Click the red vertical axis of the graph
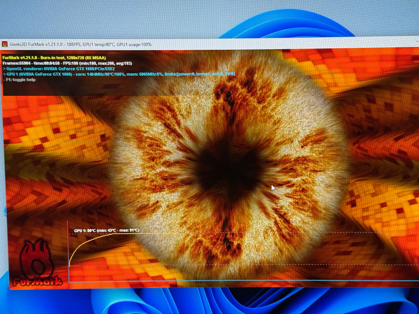The height and width of the screenshot is (314, 419). tap(67, 251)
